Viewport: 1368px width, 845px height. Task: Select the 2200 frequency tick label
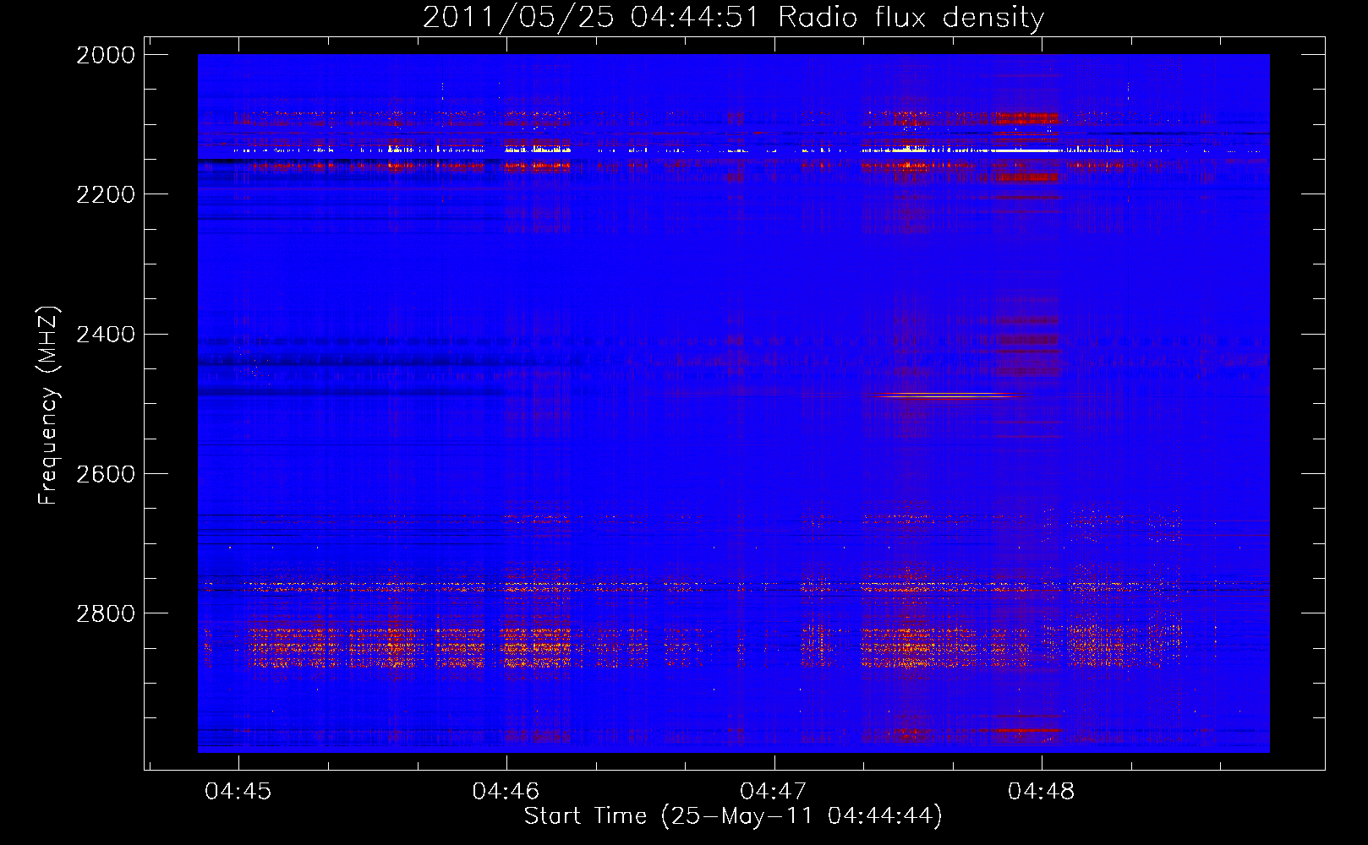click(x=106, y=194)
